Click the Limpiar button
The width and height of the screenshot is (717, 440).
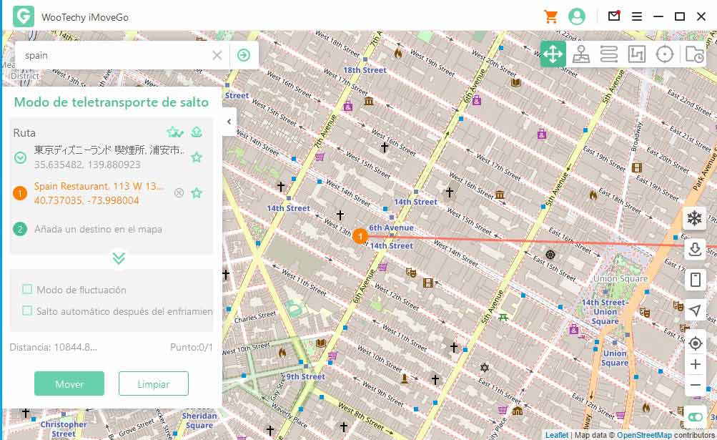coord(153,384)
